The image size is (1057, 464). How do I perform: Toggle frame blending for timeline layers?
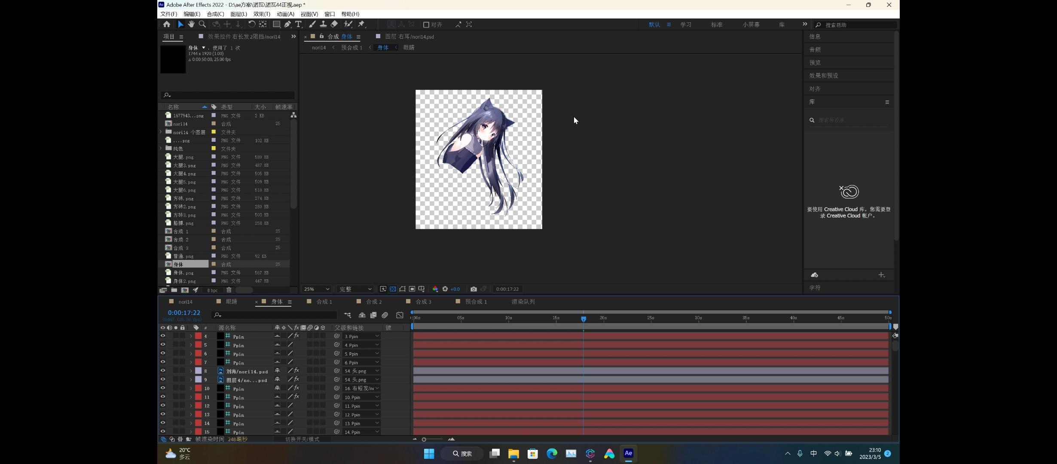tap(373, 315)
